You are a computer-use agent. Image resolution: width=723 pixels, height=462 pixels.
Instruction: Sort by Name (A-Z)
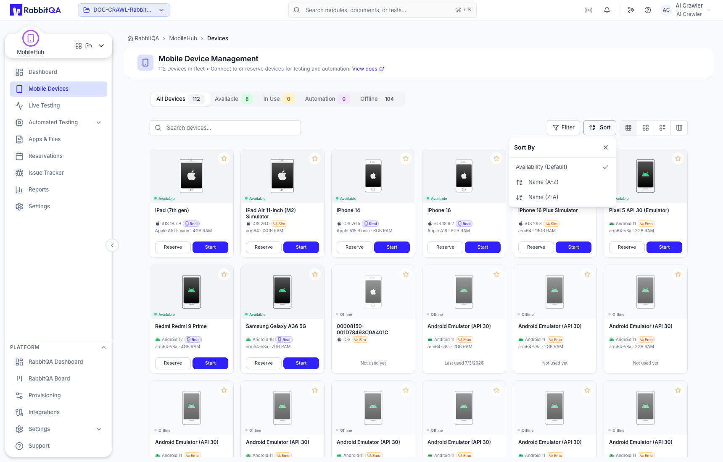coord(562,182)
